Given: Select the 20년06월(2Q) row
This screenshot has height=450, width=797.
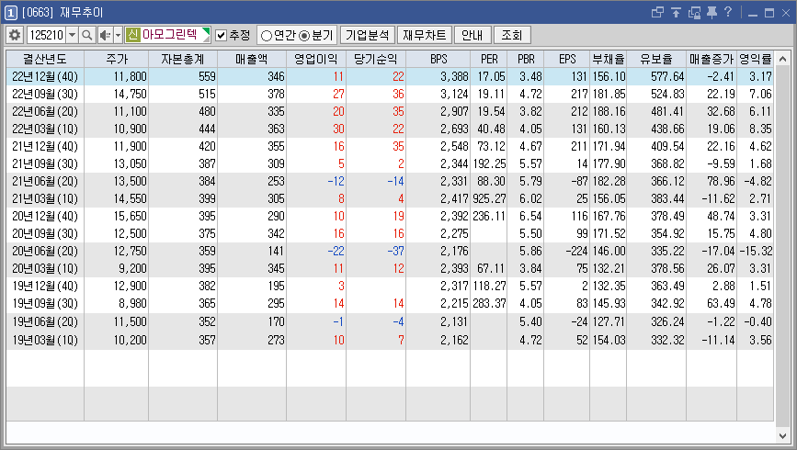Looking at the screenshot, I should point(390,251).
